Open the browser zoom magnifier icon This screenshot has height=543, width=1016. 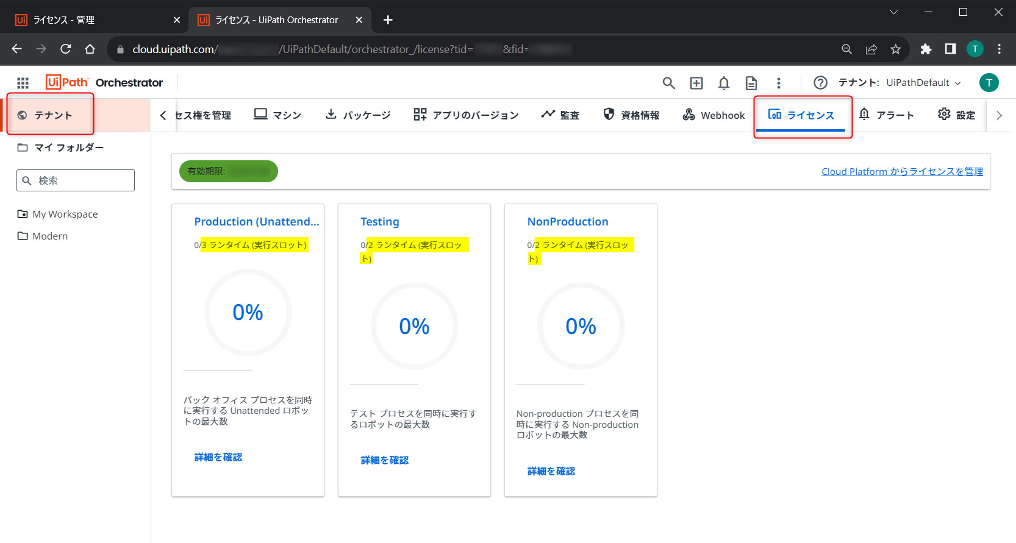pos(846,49)
